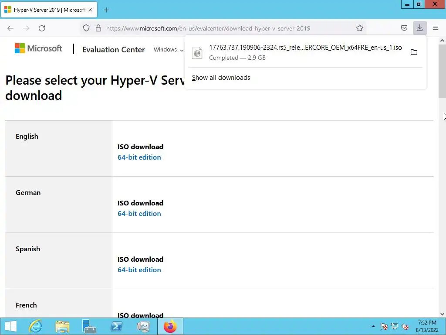Open the Save to Pocket icon

click(x=404, y=28)
